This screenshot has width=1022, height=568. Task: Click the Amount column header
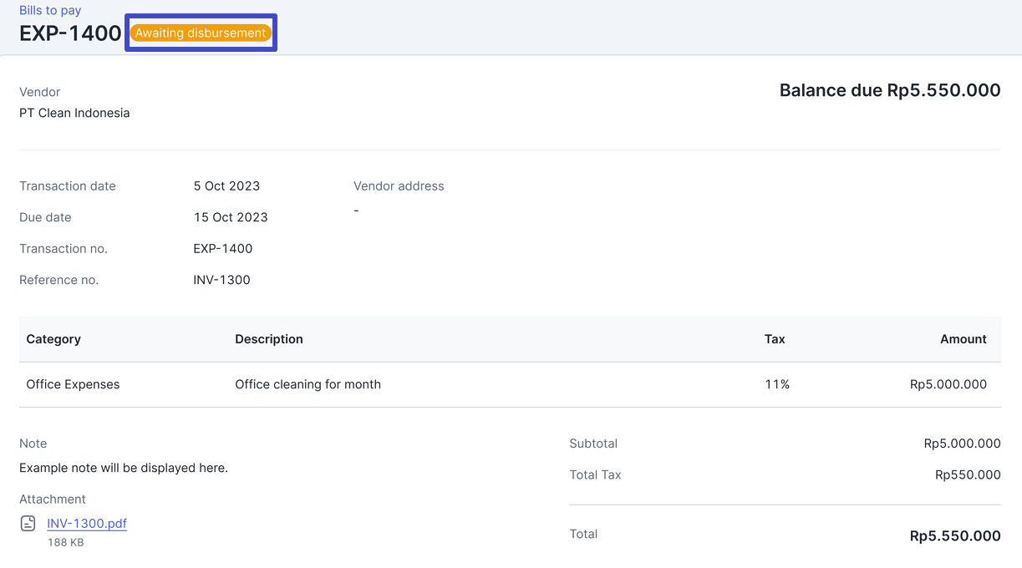963,339
